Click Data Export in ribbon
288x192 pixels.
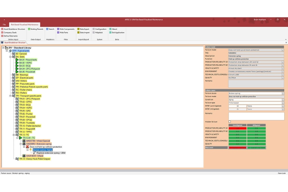coord(83,29)
